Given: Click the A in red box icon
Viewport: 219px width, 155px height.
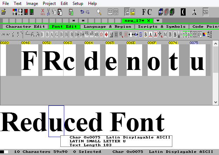Looking at the screenshot, I should [x=155, y=34].
